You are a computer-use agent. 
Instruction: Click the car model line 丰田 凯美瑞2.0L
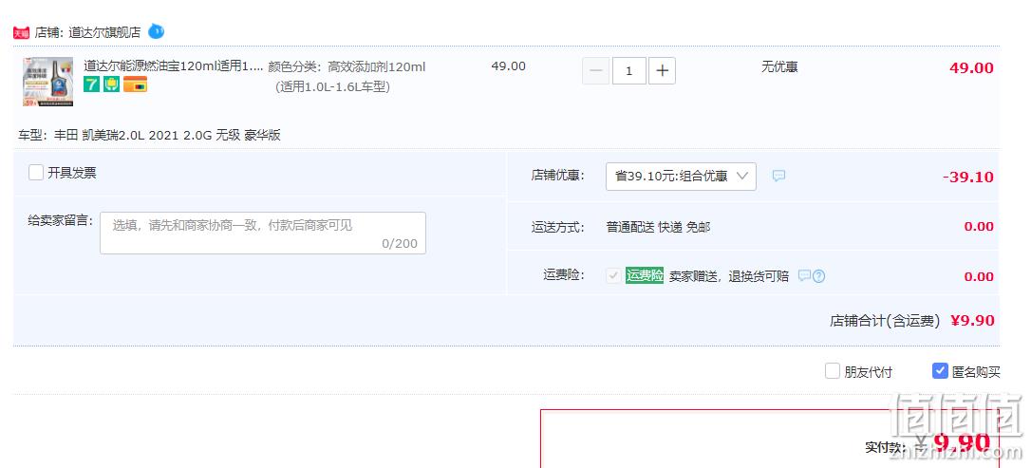(150, 136)
